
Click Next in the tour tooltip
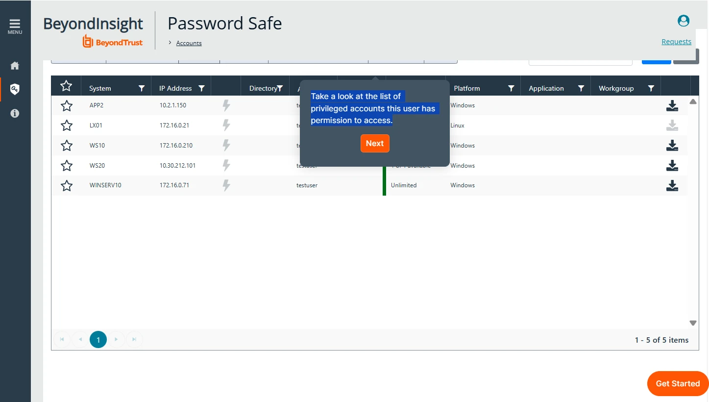click(x=375, y=144)
